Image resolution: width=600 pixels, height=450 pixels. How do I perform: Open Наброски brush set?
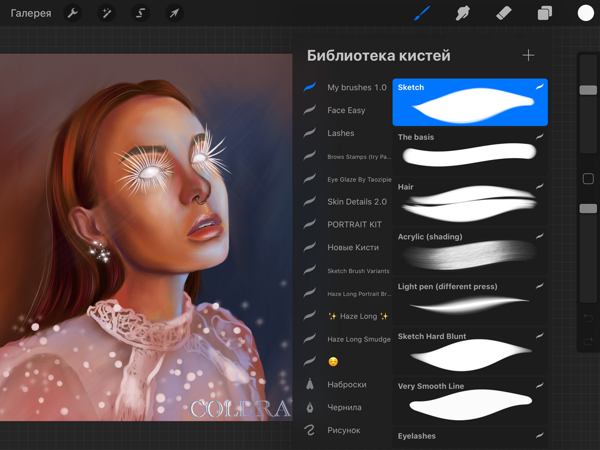347,384
